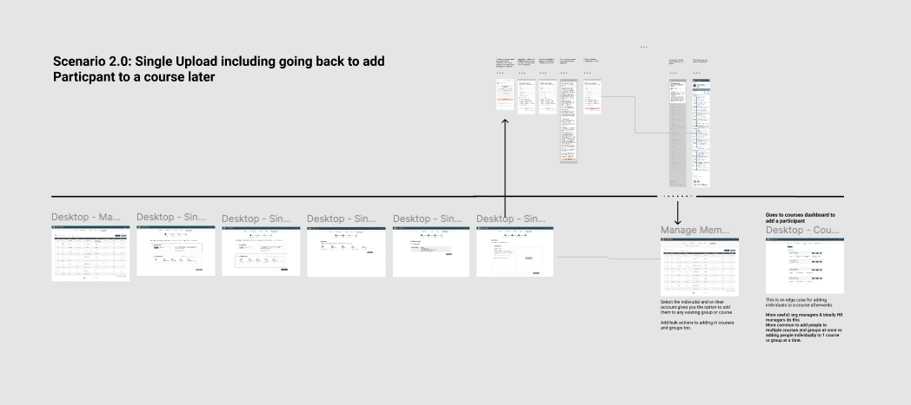Image resolution: width=911 pixels, height=405 pixels.
Task: Select note 'Add bulk actions to adding in courses'
Action: [x=697, y=325]
